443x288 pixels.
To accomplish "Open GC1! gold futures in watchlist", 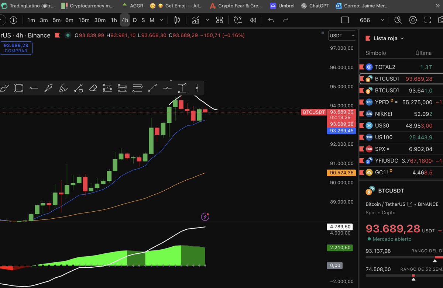I will [401, 172].
